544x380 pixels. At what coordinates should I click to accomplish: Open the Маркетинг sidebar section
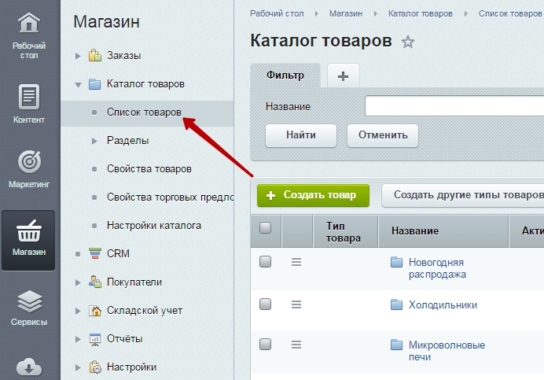tap(29, 169)
